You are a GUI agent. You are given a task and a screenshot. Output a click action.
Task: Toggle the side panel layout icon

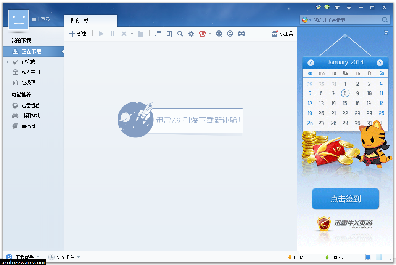pos(379,257)
